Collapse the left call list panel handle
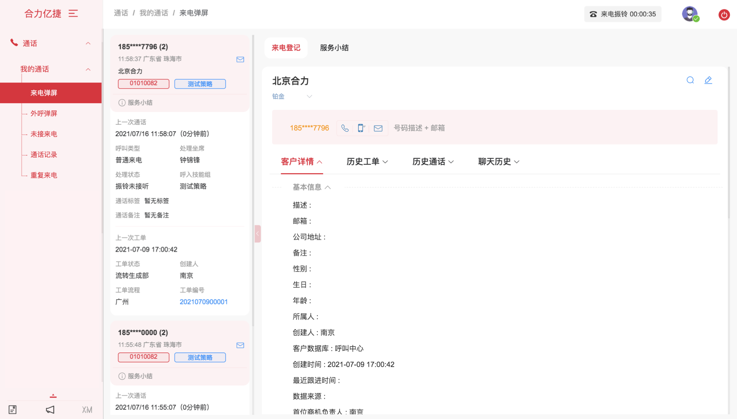 [x=258, y=234]
